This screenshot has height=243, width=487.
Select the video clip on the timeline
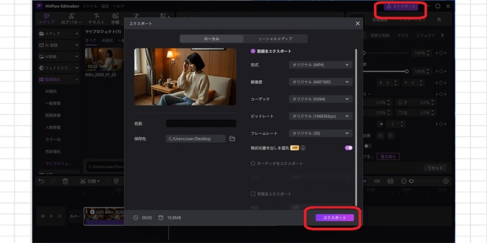(x=104, y=216)
